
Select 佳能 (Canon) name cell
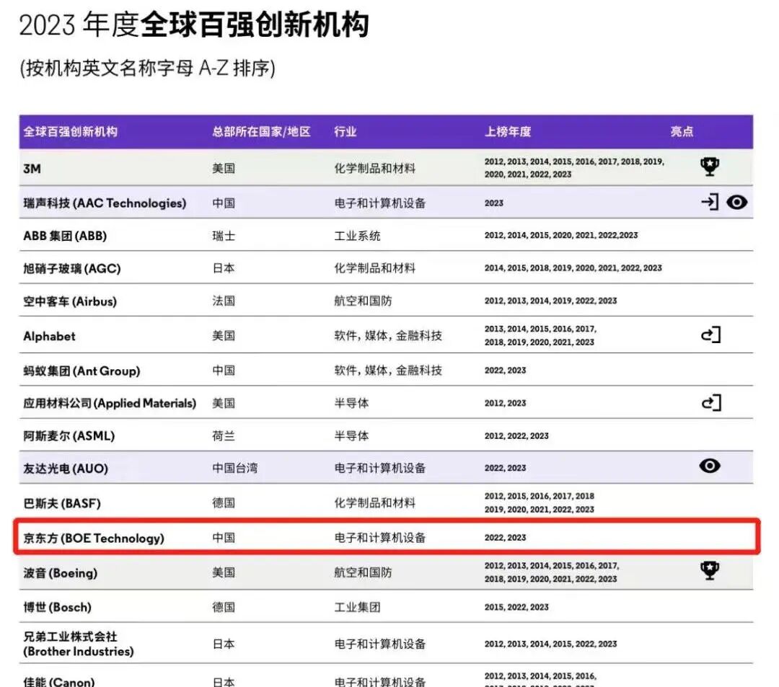(58, 681)
